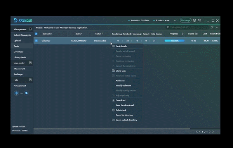
Task: Click the cost value 44.29
Action: point(206,41)
